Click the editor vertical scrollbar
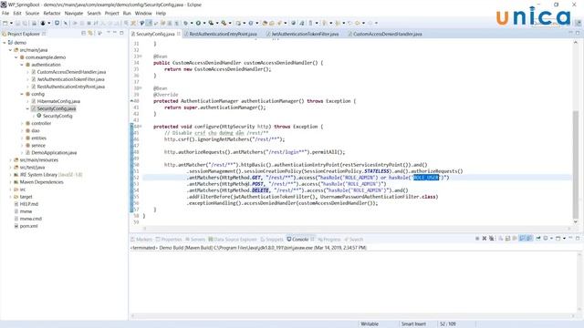Screen dimensions: 584x328 576,164
